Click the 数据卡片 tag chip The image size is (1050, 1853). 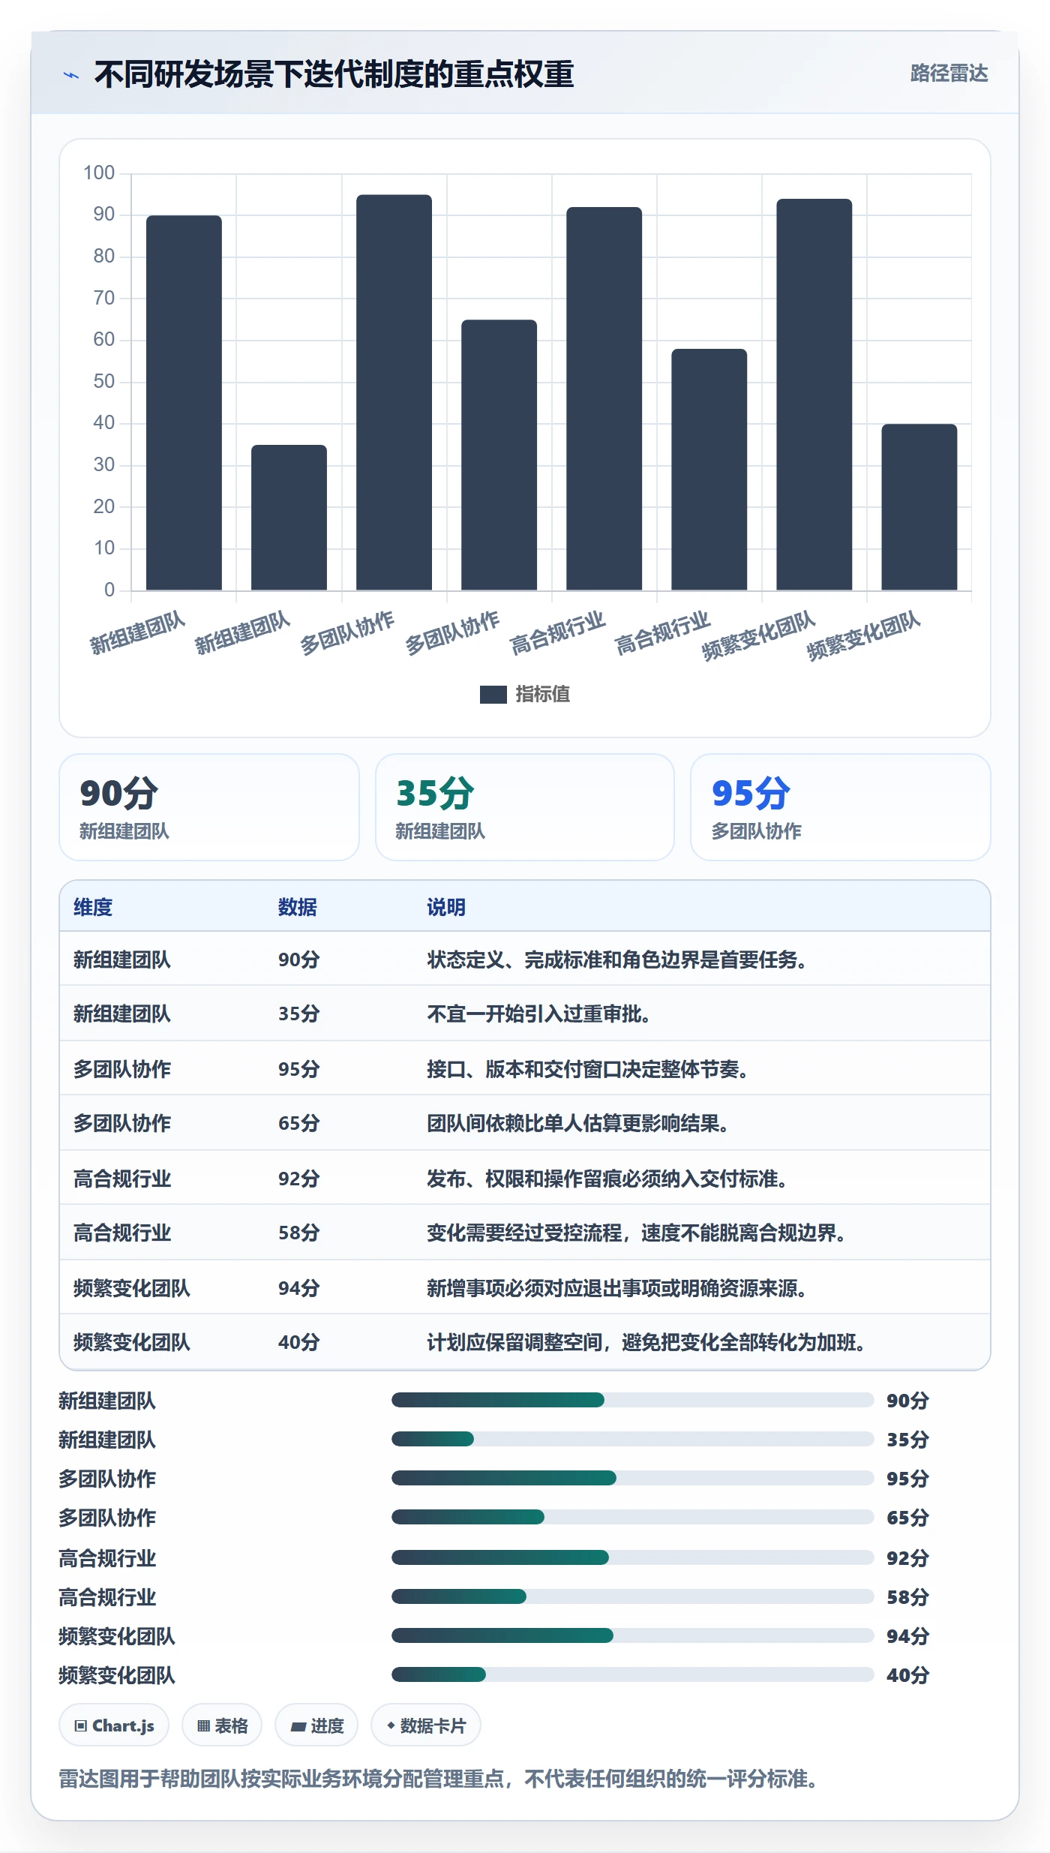pyautogui.click(x=426, y=1725)
